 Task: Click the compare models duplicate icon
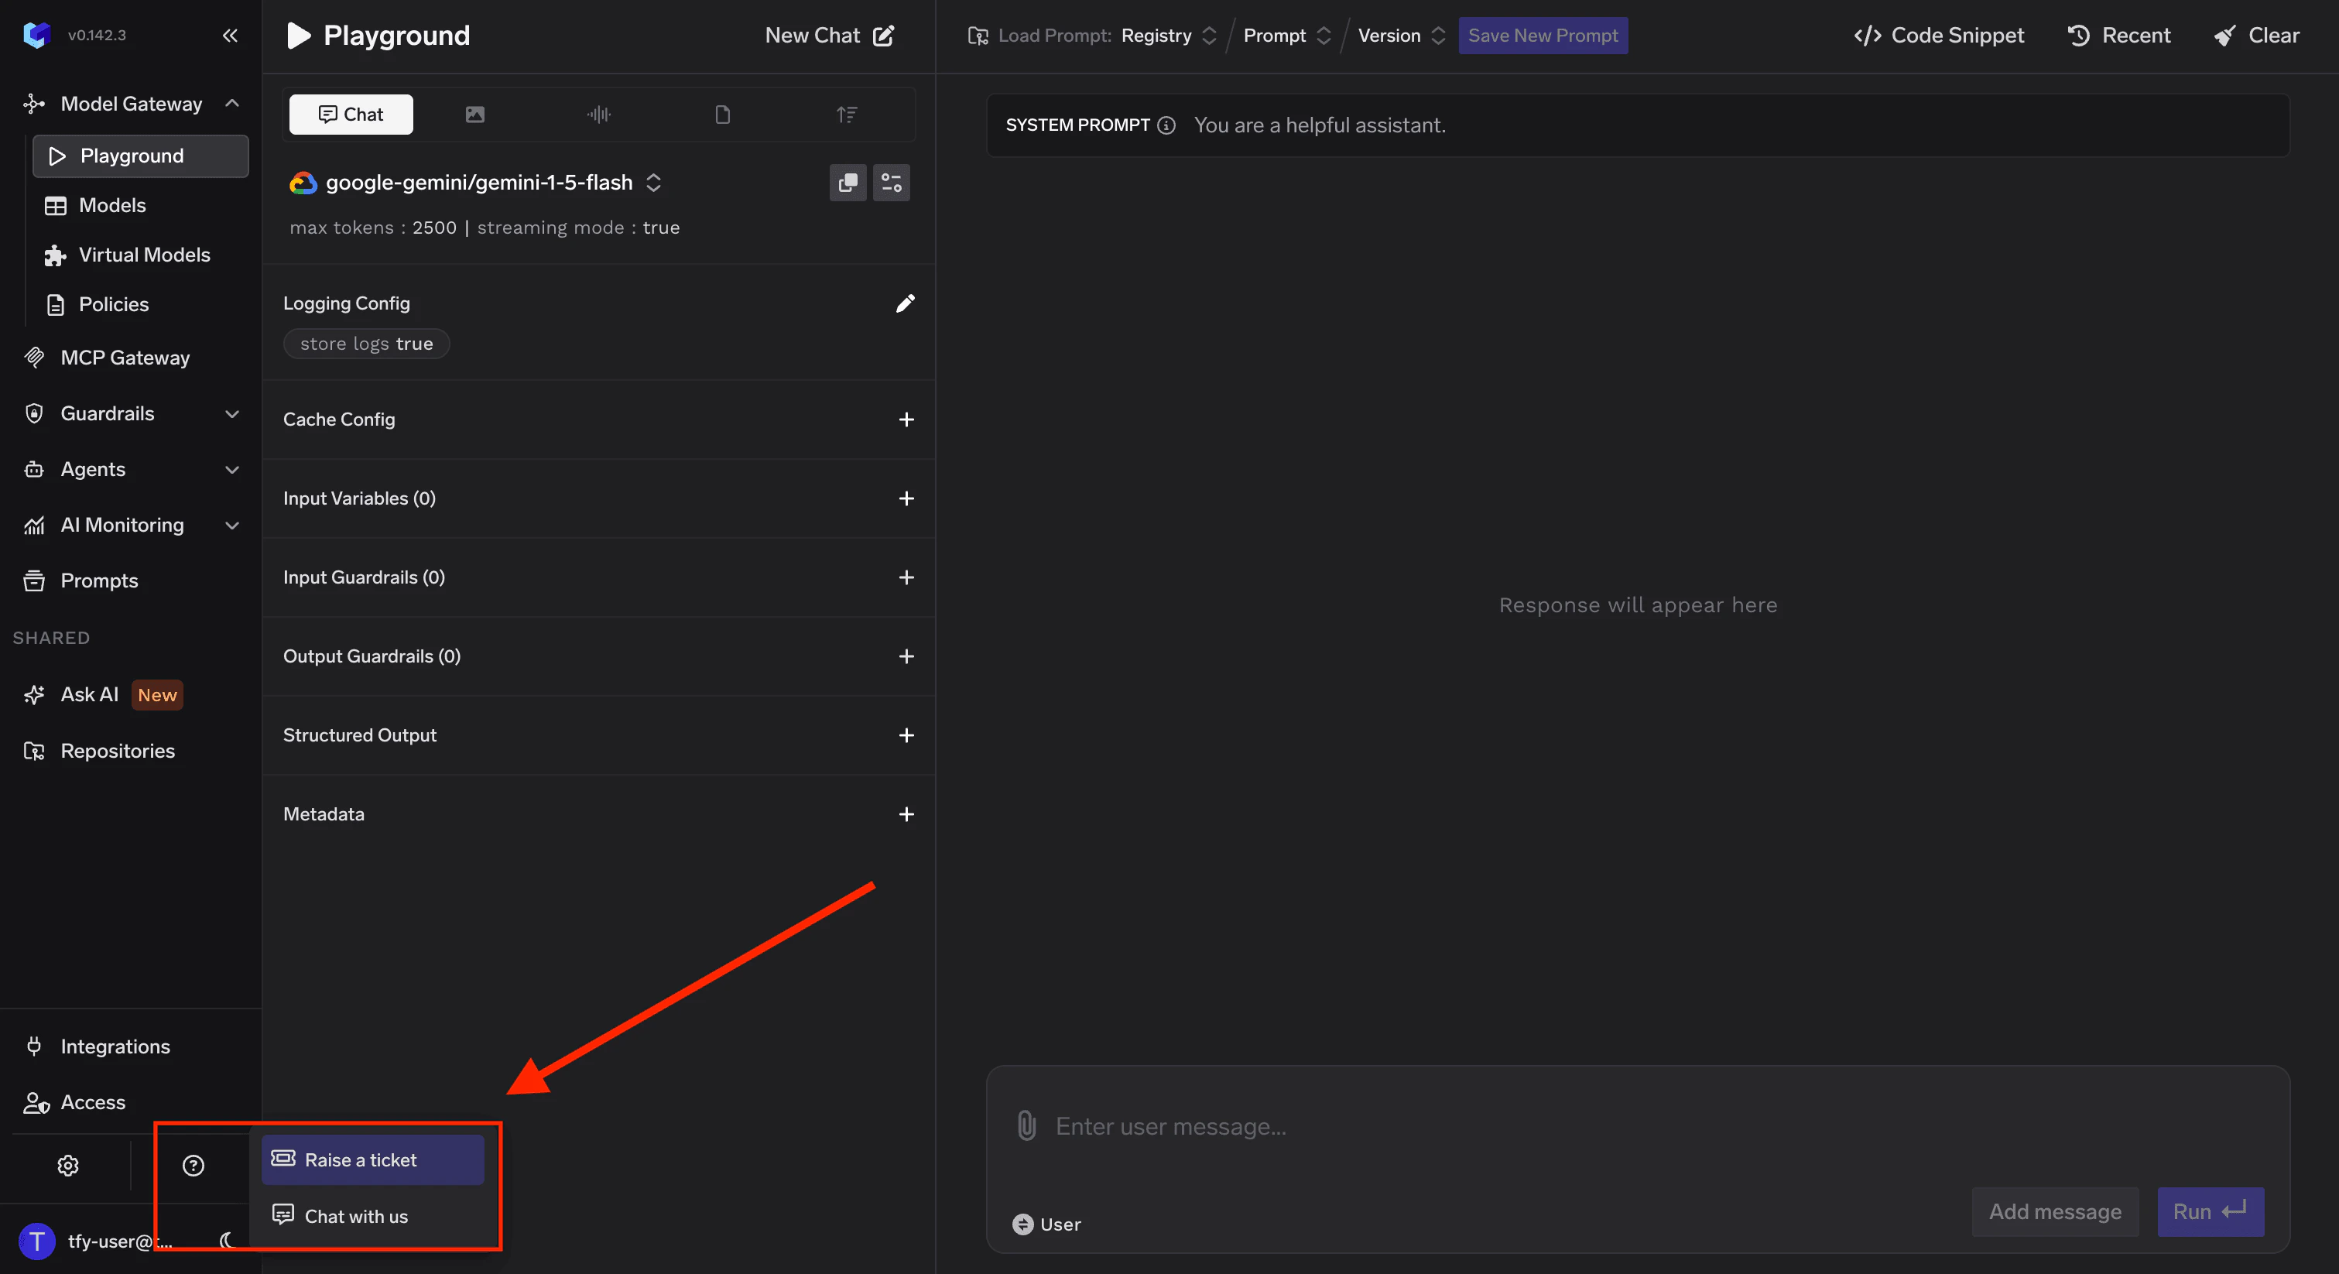848,183
